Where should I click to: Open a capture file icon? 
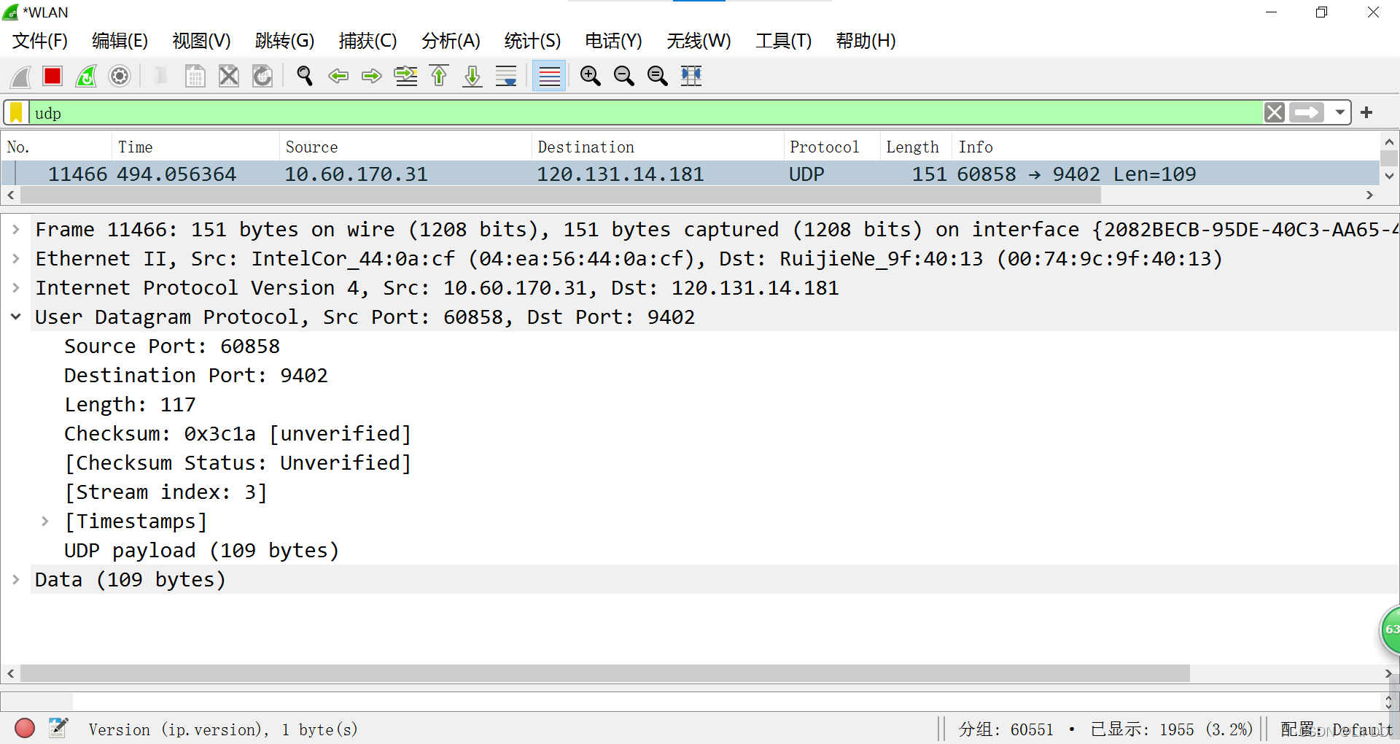click(x=162, y=76)
